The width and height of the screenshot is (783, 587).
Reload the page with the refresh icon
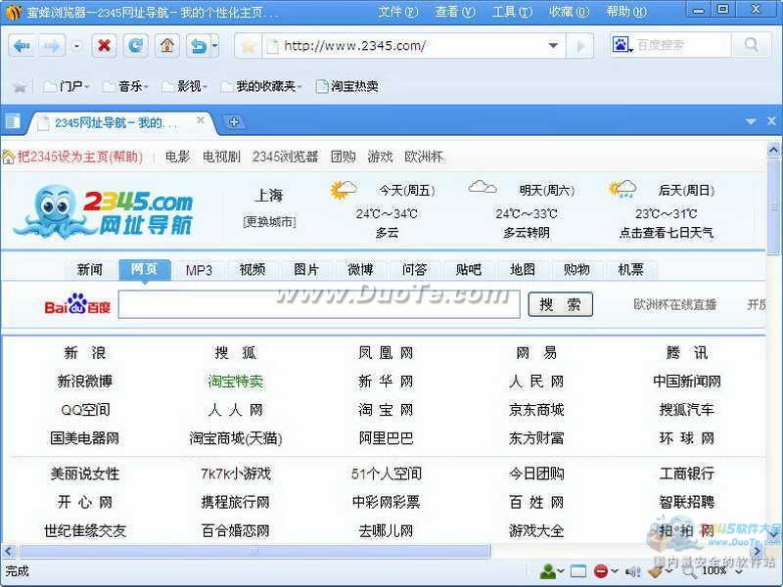coord(135,45)
